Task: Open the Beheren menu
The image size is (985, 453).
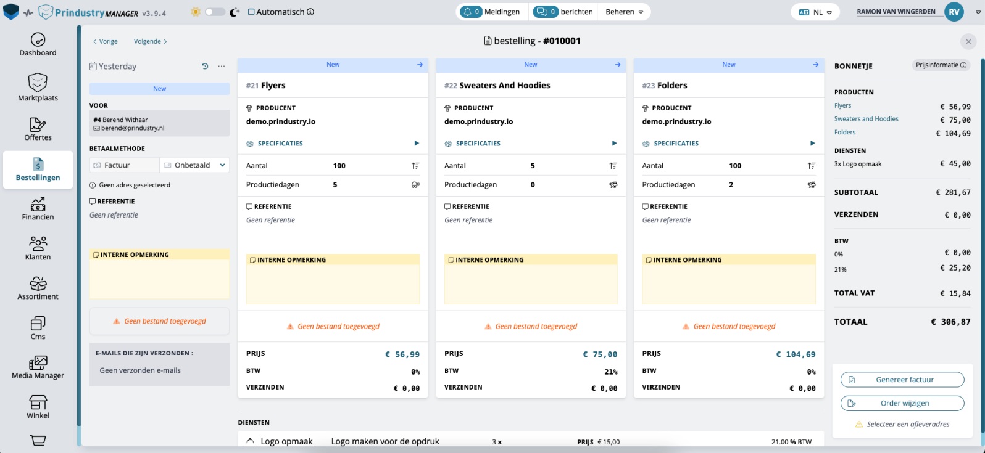Action: pyautogui.click(x=624, y=12)
